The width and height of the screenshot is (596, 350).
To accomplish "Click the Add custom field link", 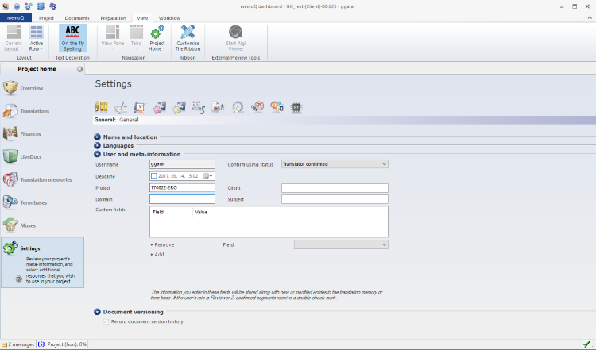I will tap(157, 254).
